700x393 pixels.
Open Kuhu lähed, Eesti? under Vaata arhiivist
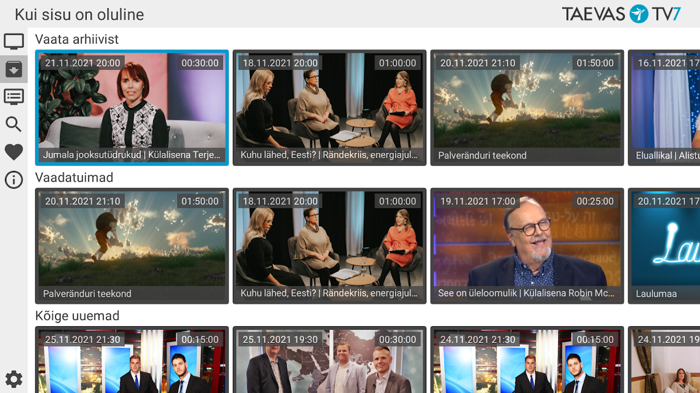coord(329,108)
